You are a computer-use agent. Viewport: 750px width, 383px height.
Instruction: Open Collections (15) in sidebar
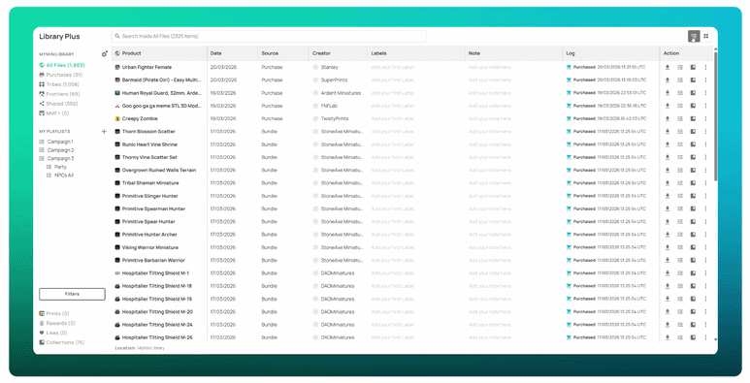tap(62, 342)
